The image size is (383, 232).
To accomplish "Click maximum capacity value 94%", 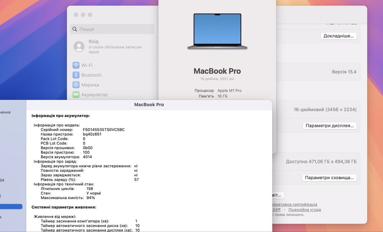I will (91, 198).
